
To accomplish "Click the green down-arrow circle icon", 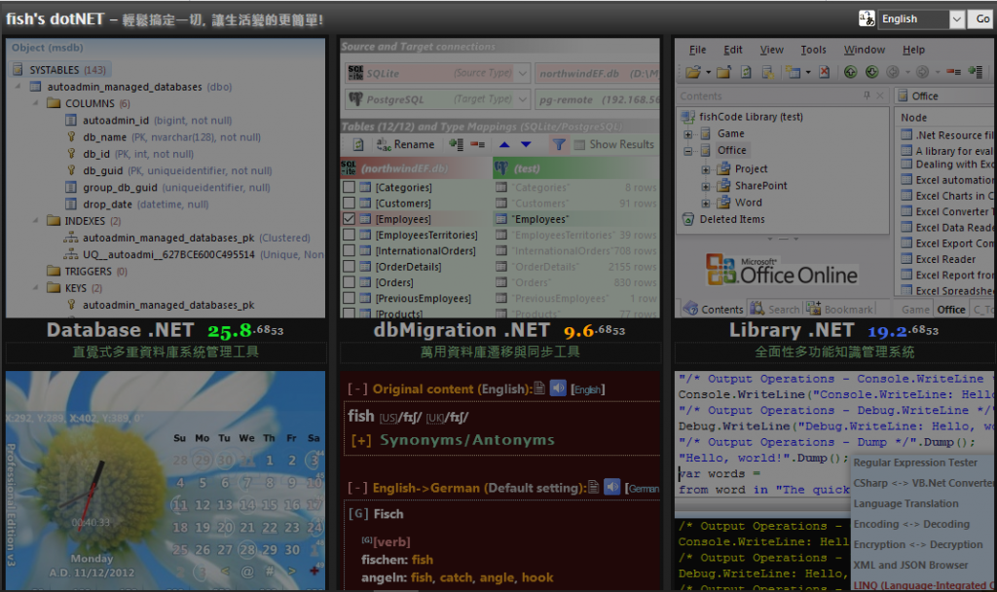I will coord(871,72).
